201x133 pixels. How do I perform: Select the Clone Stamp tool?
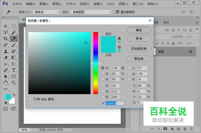click(6, 51)
